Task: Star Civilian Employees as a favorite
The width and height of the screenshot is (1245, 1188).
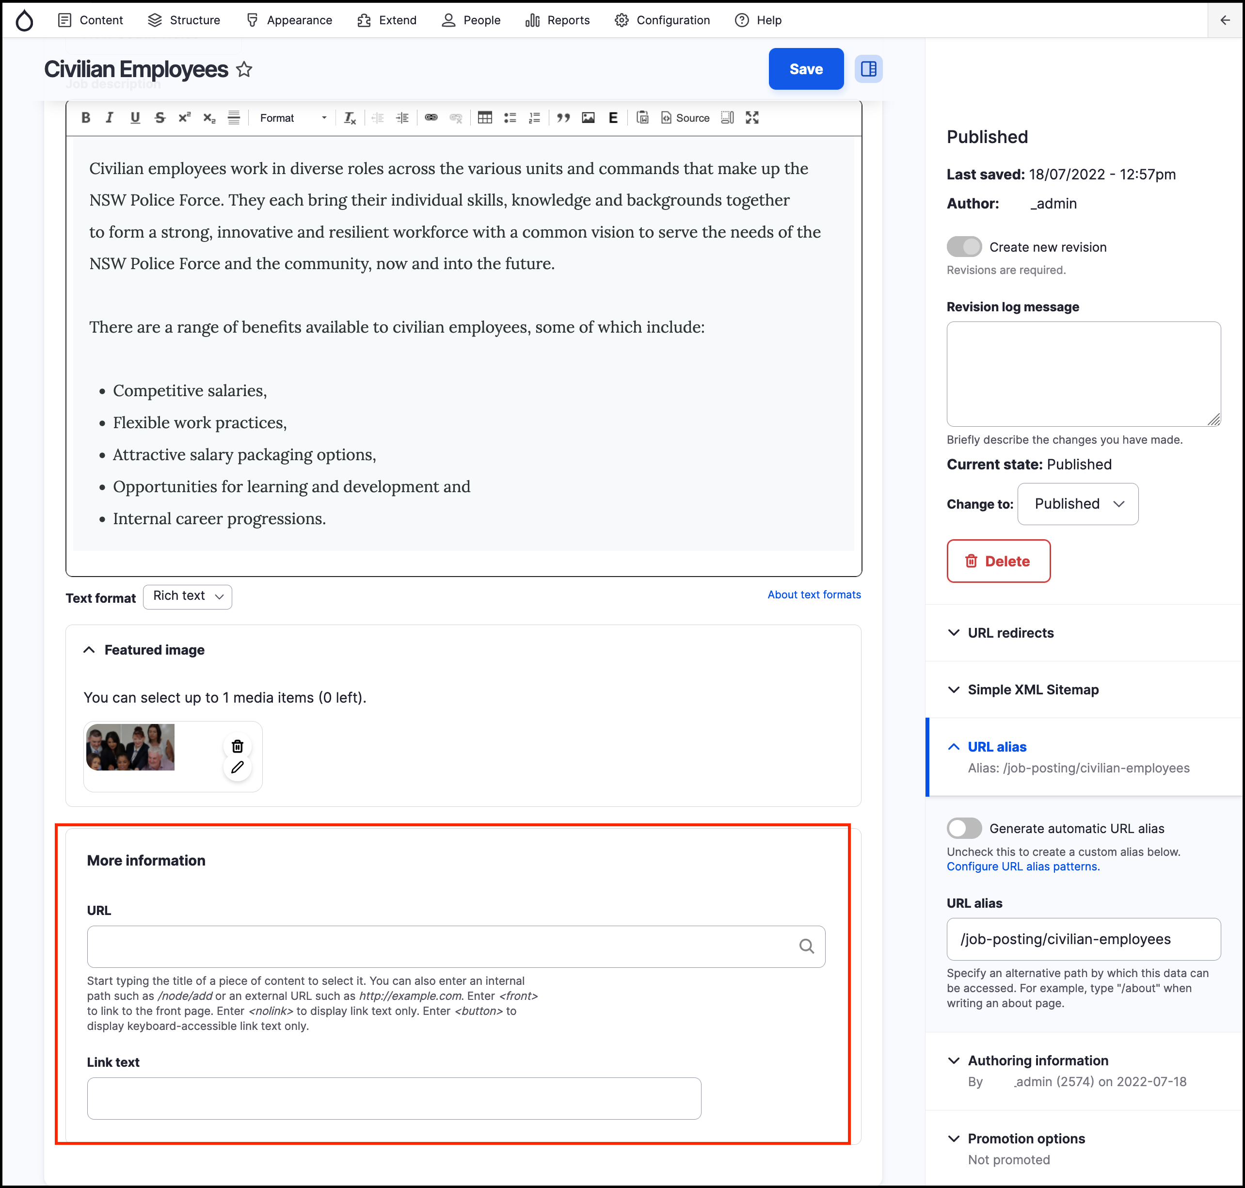Action: point(244,69)
